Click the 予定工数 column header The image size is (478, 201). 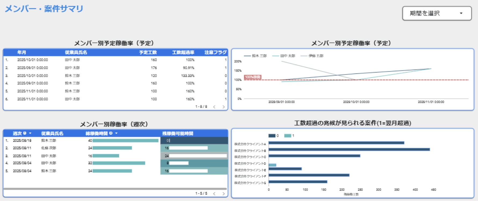tap(148, 52)
